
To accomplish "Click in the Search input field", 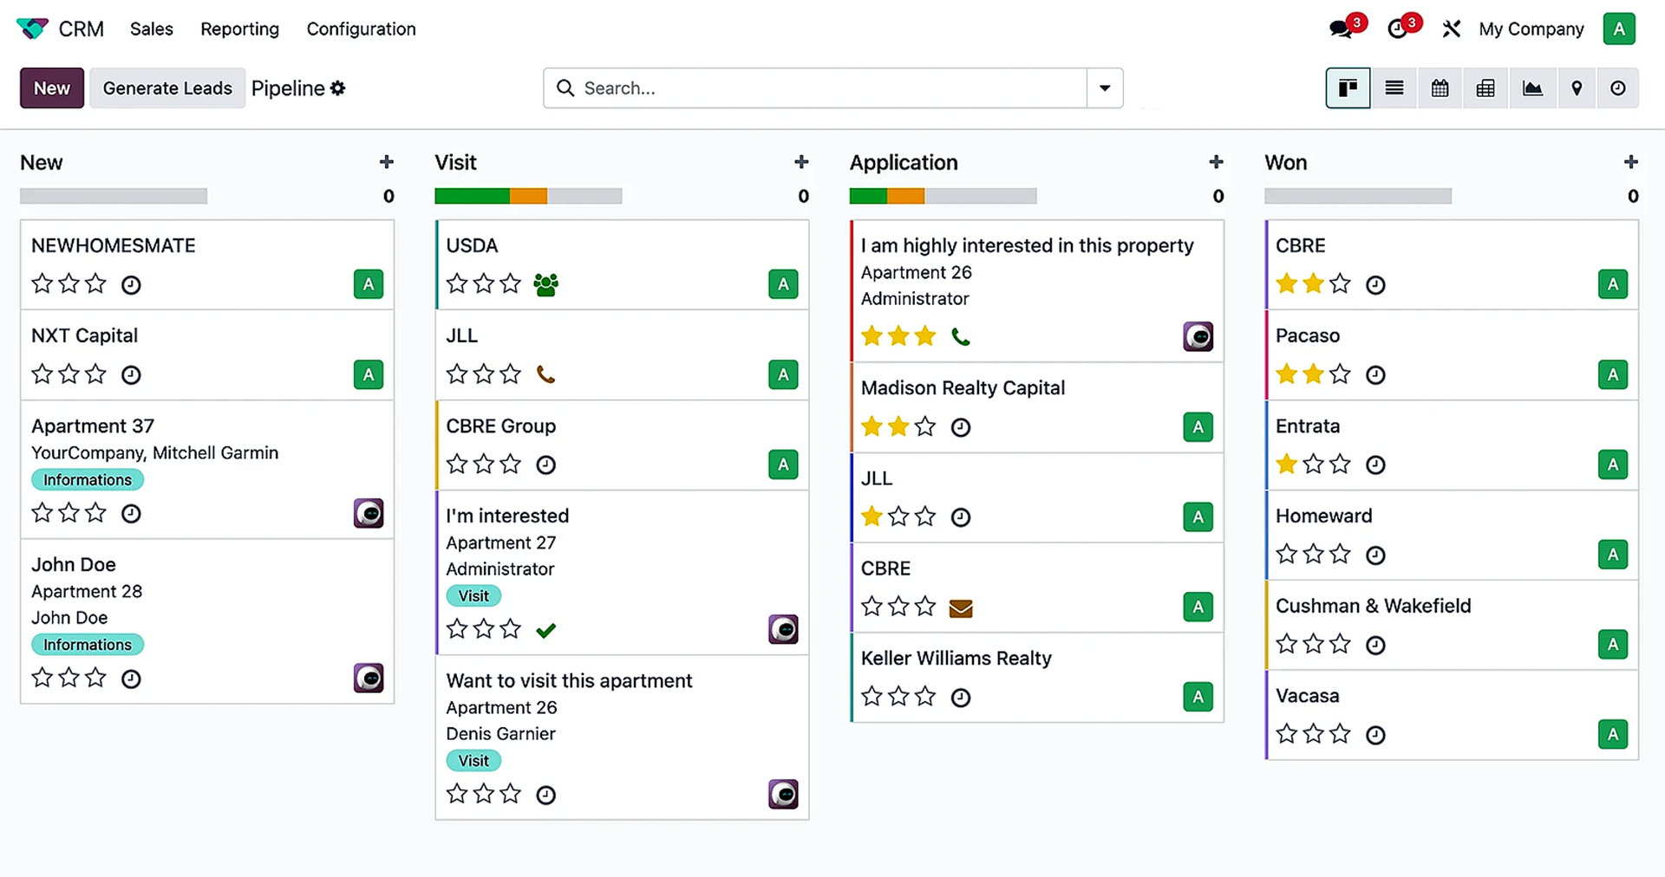I will click(824, 88).
